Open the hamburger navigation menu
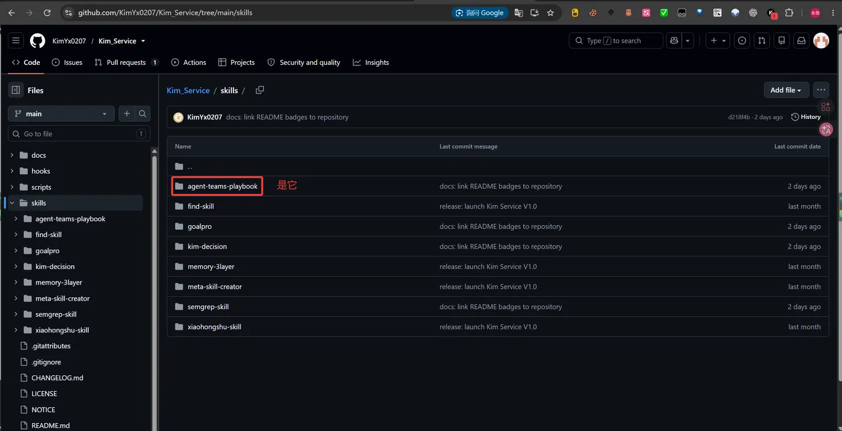Image resolution: width=842 pixels, height=431 pixels. pos(16,41)
